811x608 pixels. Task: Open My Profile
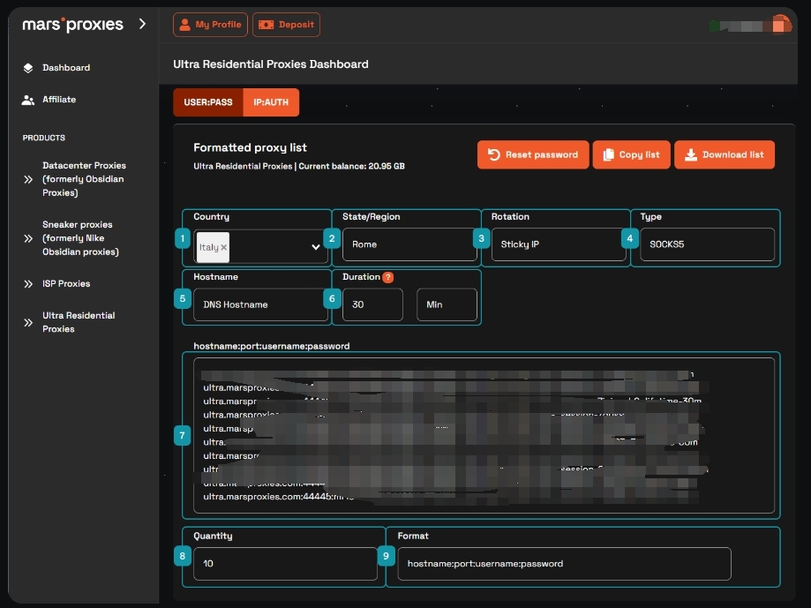pos(210,25)
